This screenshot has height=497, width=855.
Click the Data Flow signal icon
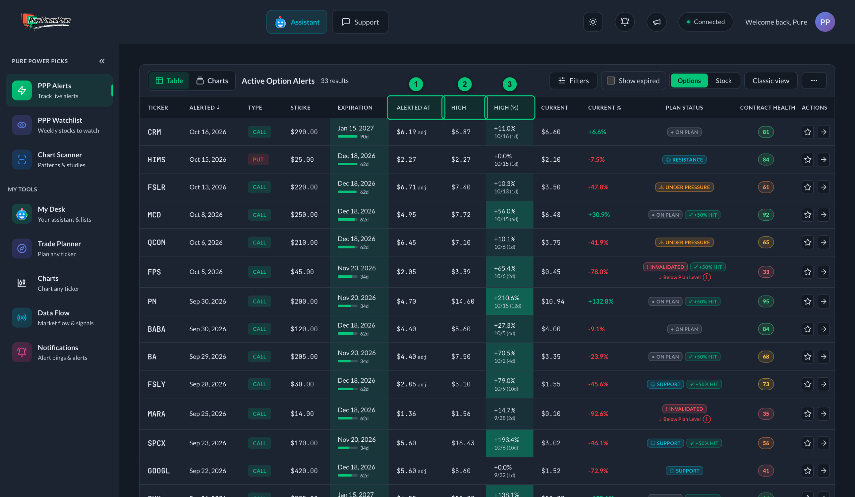point(22,317)
